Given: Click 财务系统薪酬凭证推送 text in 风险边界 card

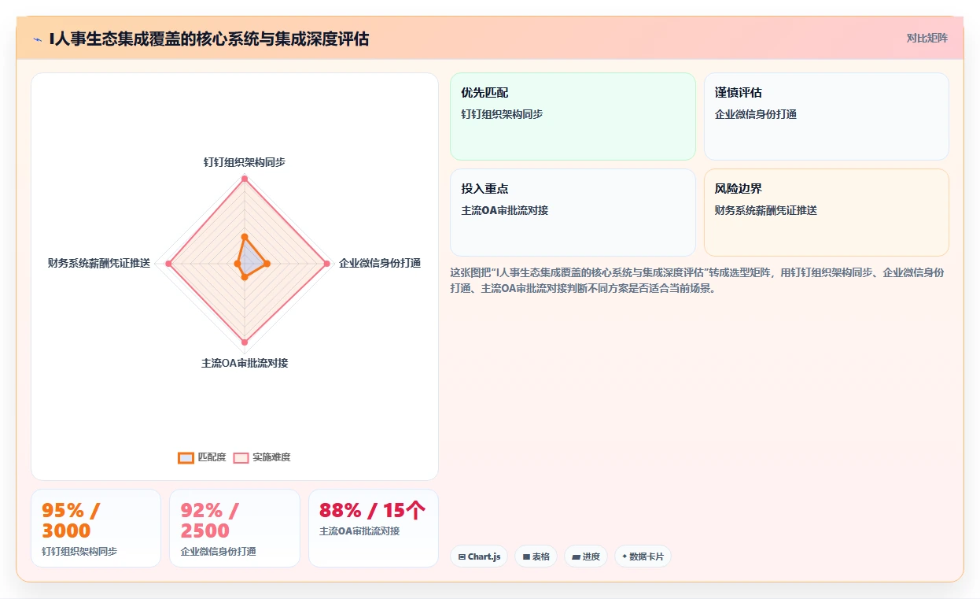Looking at the screenshot, I should pos(766,210).
